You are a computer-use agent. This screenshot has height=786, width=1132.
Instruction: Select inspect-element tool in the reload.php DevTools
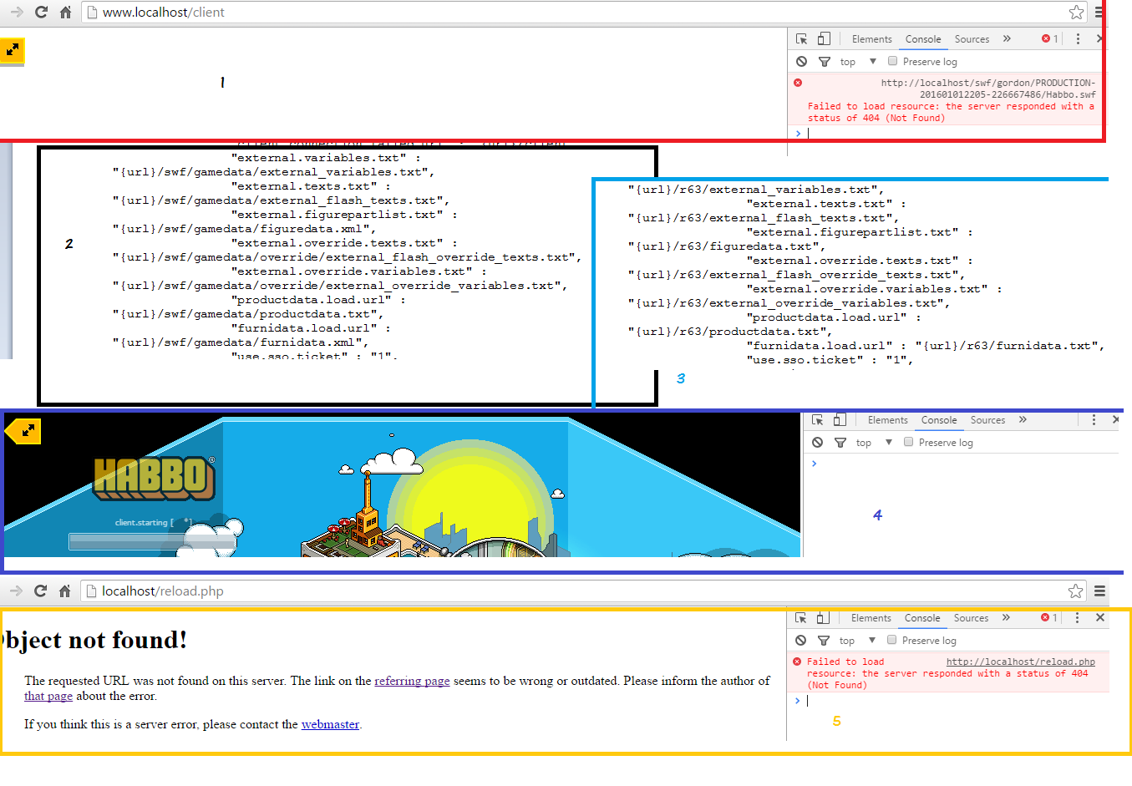coord(800,617)
